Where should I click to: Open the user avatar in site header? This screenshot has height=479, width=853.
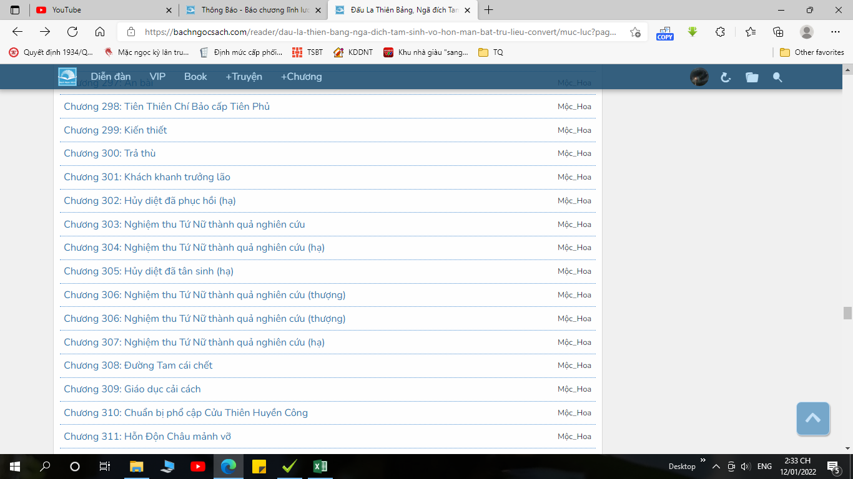699,77
